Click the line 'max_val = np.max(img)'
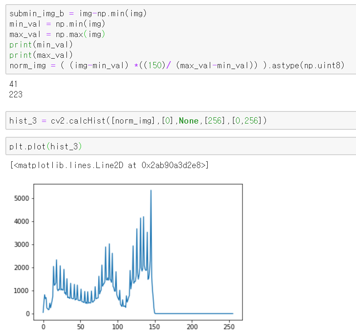This screenshot has height=334, width=356. [57, 35]
